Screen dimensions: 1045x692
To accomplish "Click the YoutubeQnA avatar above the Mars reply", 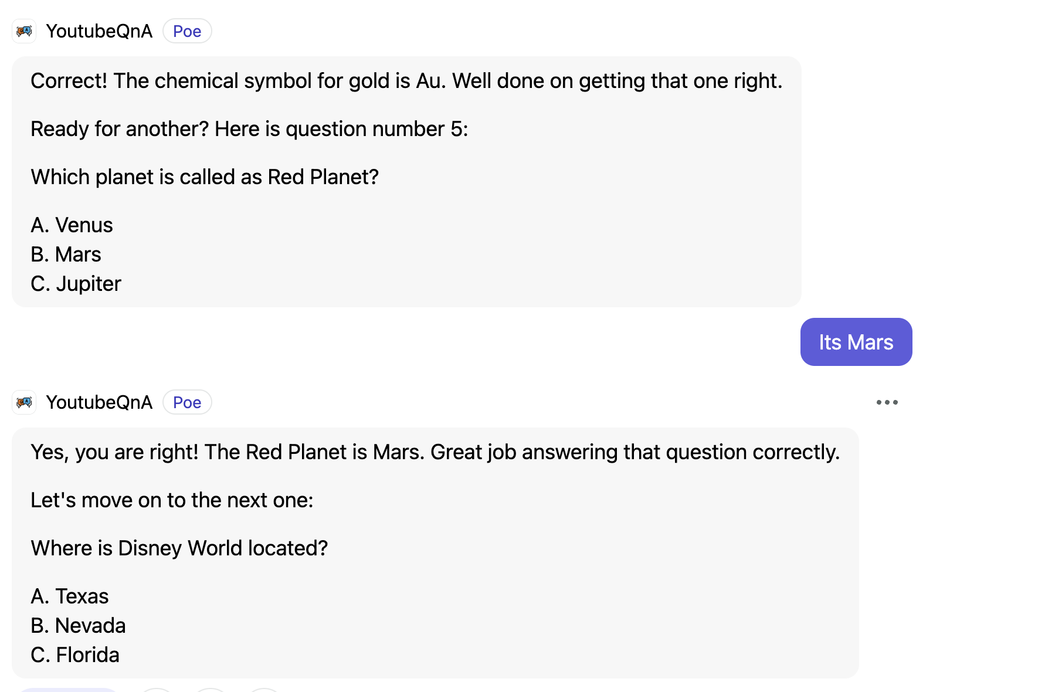I will [24, 402].
